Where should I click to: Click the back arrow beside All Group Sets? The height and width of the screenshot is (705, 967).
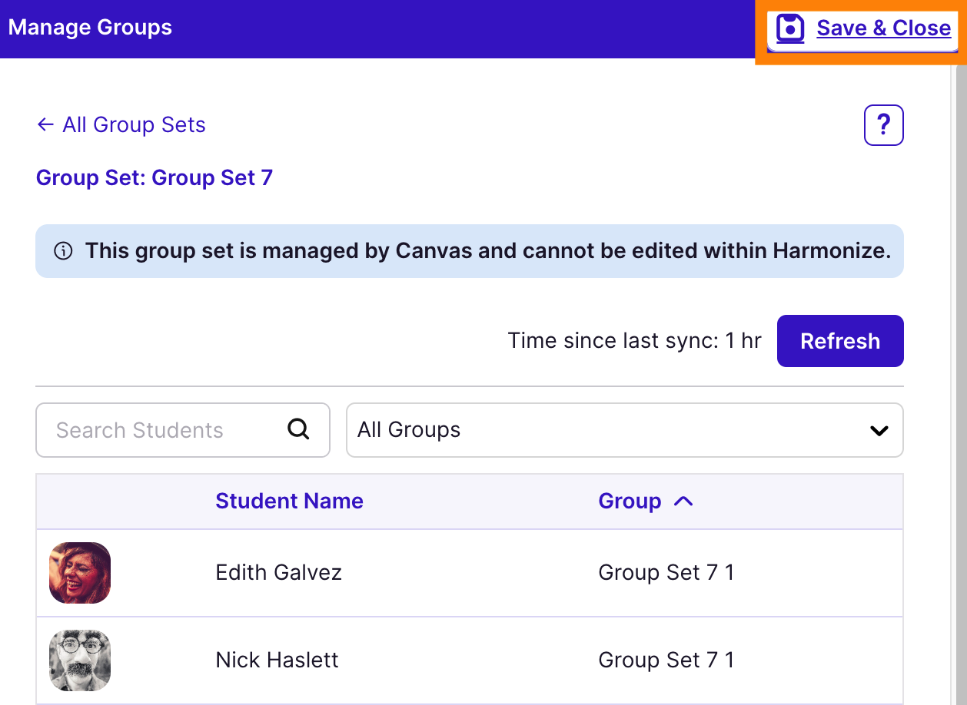click(x=45, y=124)
